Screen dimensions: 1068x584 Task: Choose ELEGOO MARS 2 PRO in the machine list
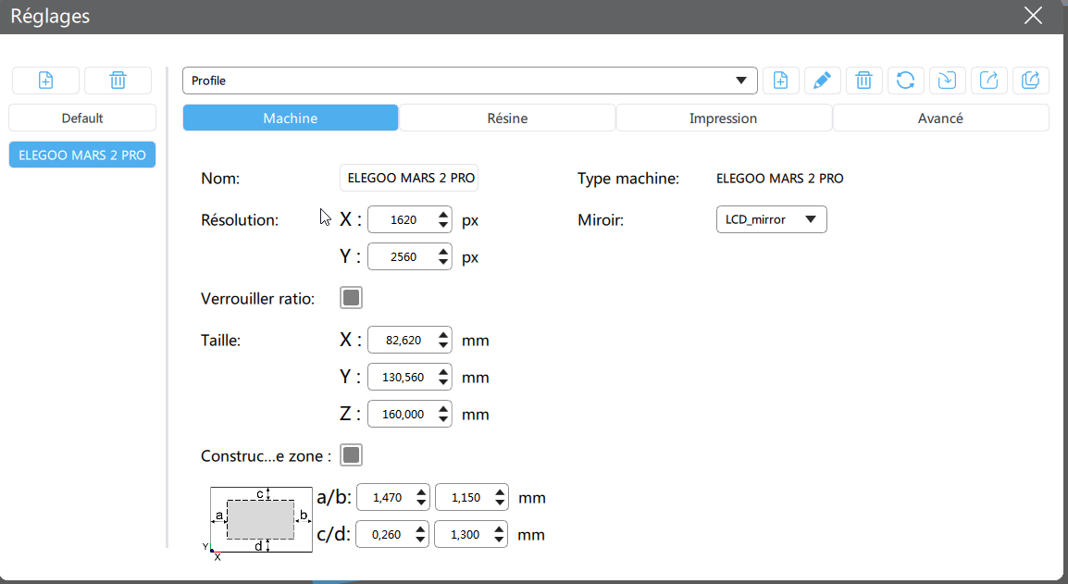click(82, 155)
